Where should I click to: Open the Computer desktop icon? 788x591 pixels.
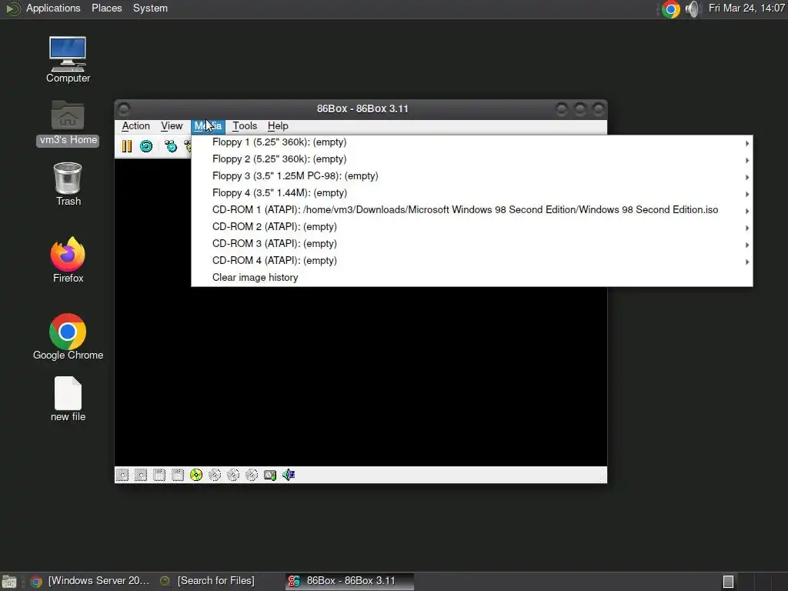coord(68,59)
